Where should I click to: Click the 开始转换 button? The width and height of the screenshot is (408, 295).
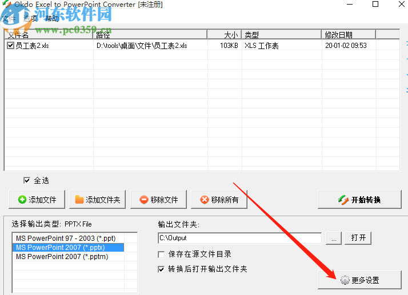click(359, 199)
